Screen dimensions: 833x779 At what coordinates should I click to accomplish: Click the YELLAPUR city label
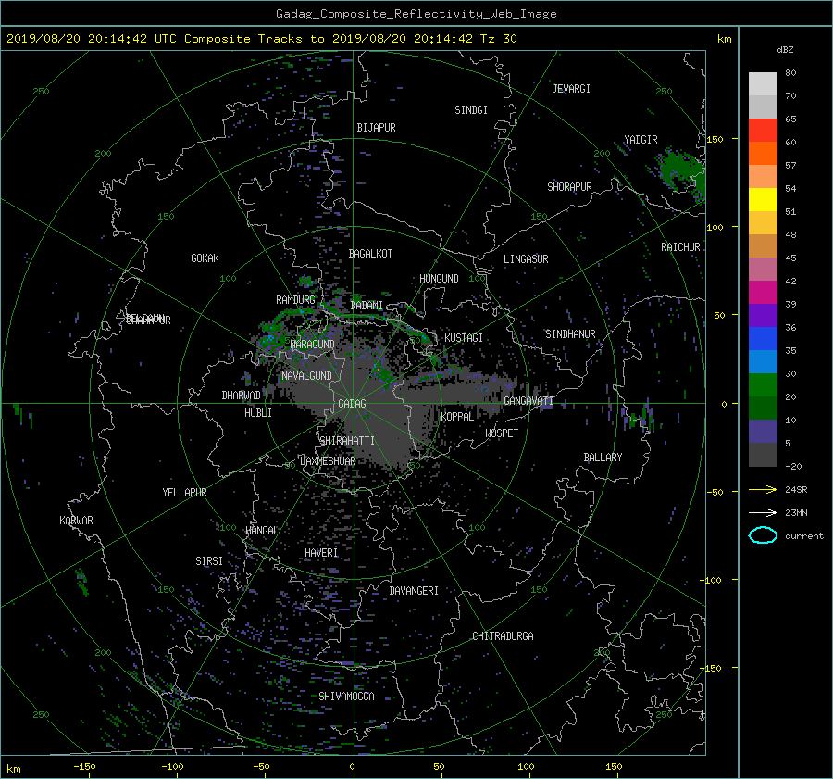pos(184,493)
